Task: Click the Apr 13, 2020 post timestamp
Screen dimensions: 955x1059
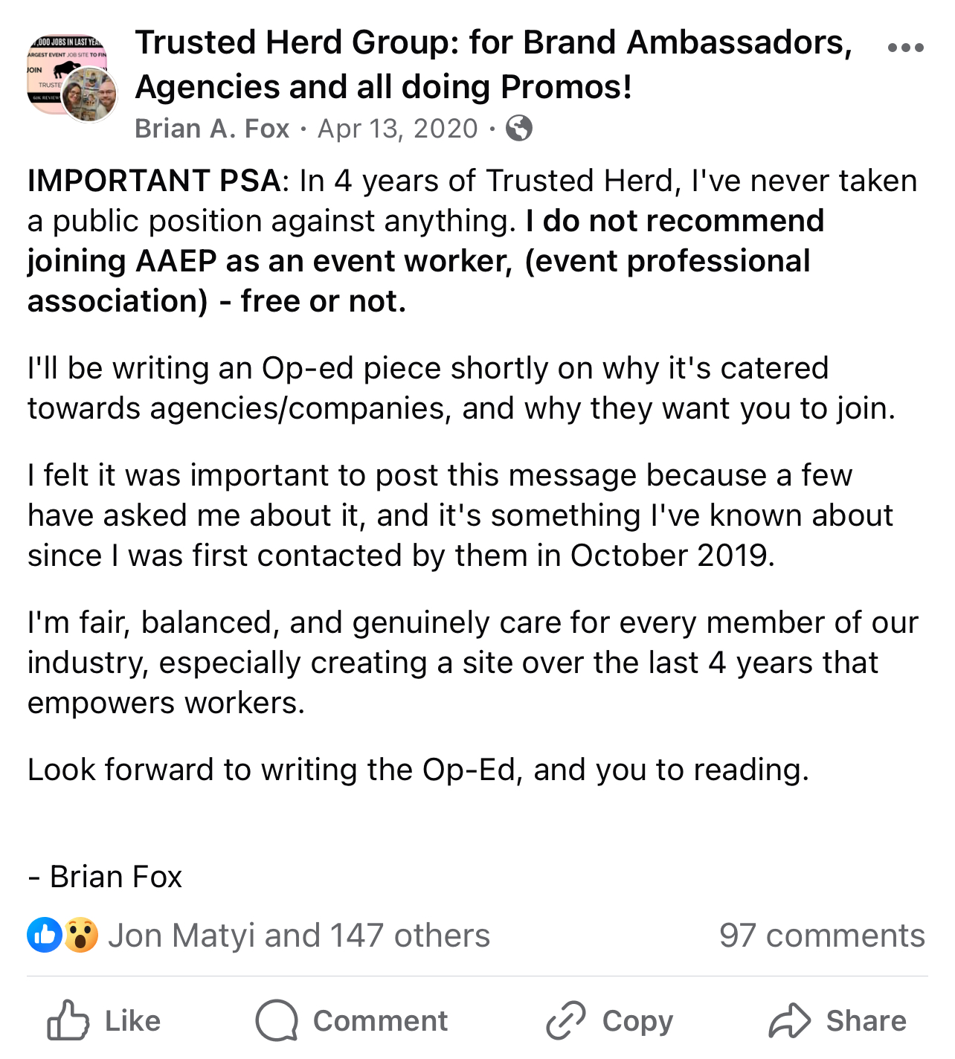Action: tap(397, 129)
